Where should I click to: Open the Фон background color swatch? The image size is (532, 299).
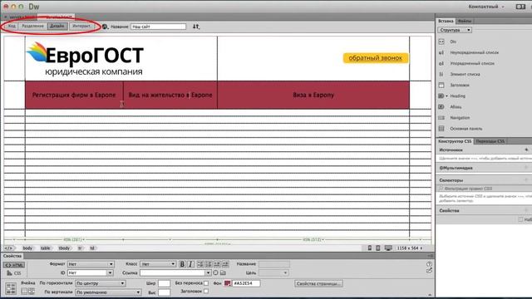point(227,283)
